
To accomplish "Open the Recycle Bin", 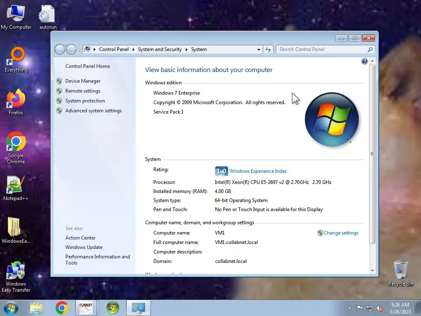I will point(400,274).
